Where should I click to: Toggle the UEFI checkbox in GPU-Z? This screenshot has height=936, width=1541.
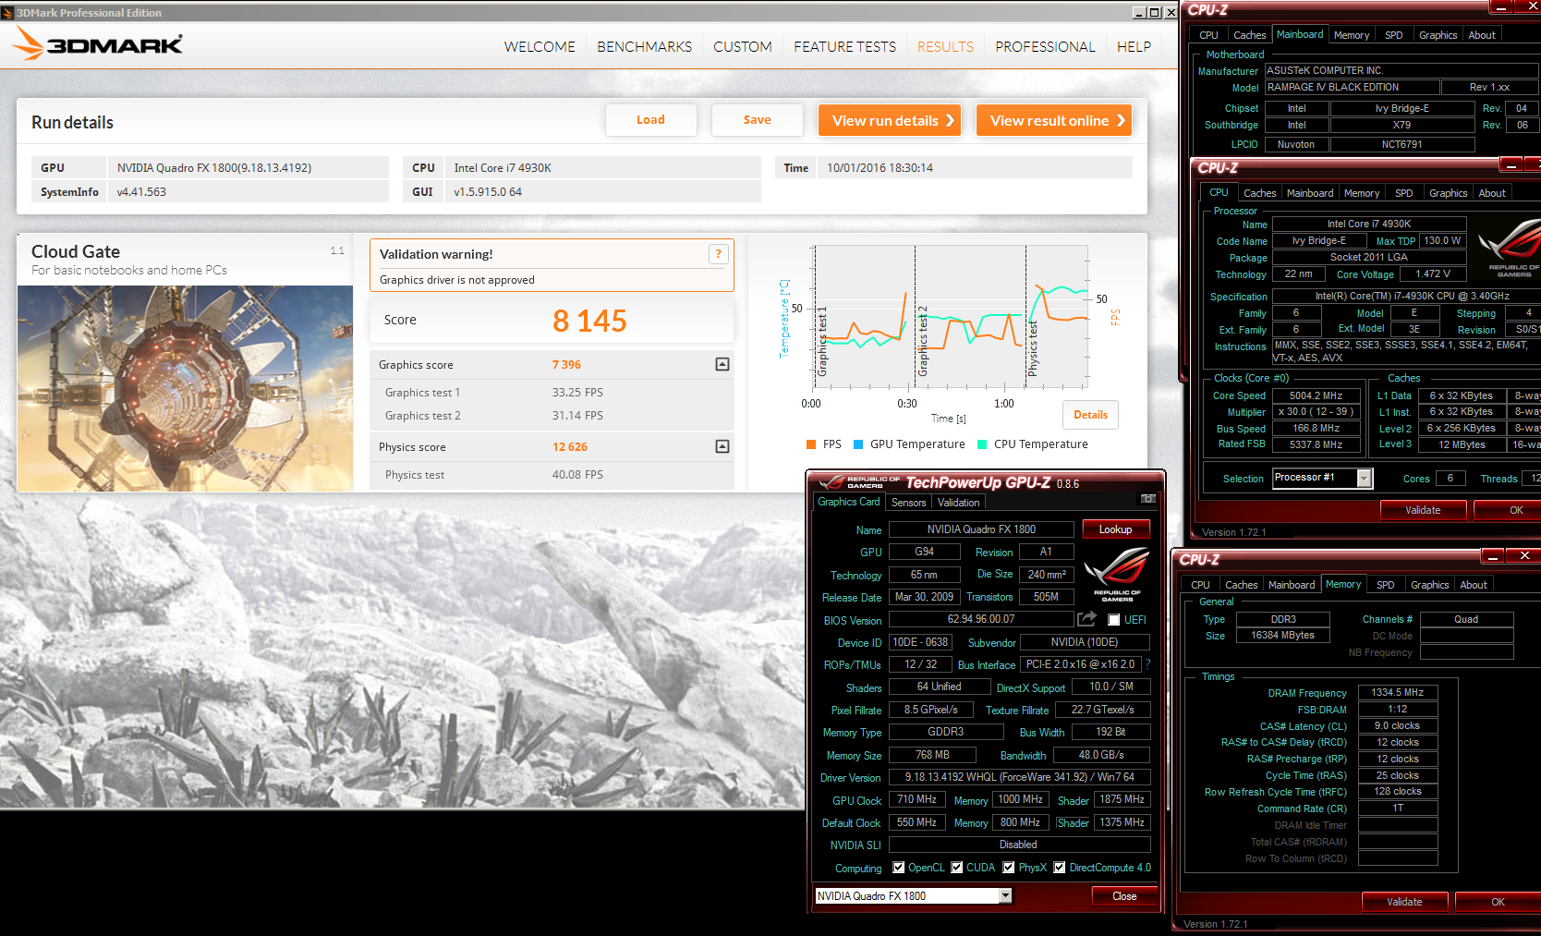point(1113,620)
